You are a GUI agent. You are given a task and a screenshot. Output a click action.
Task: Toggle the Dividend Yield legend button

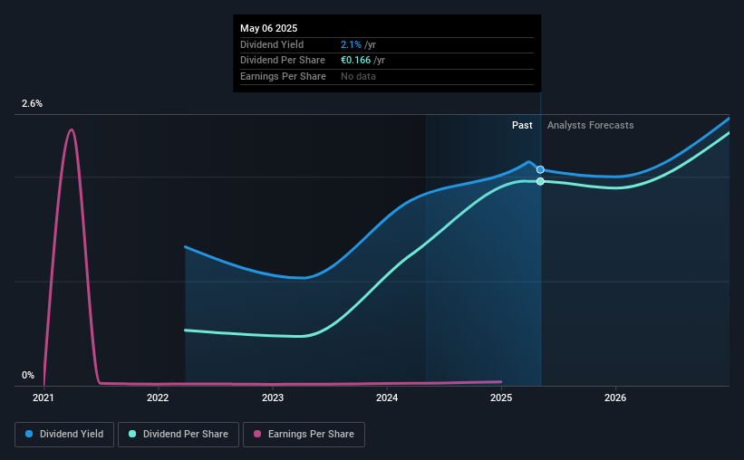64,435
